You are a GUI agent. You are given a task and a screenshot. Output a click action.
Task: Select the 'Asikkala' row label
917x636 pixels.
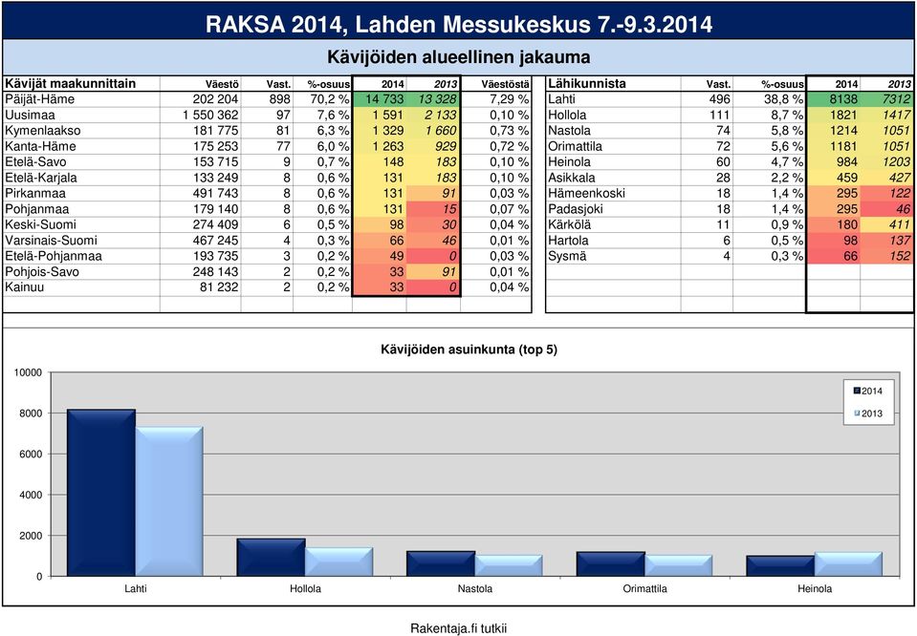coord(572,178)
